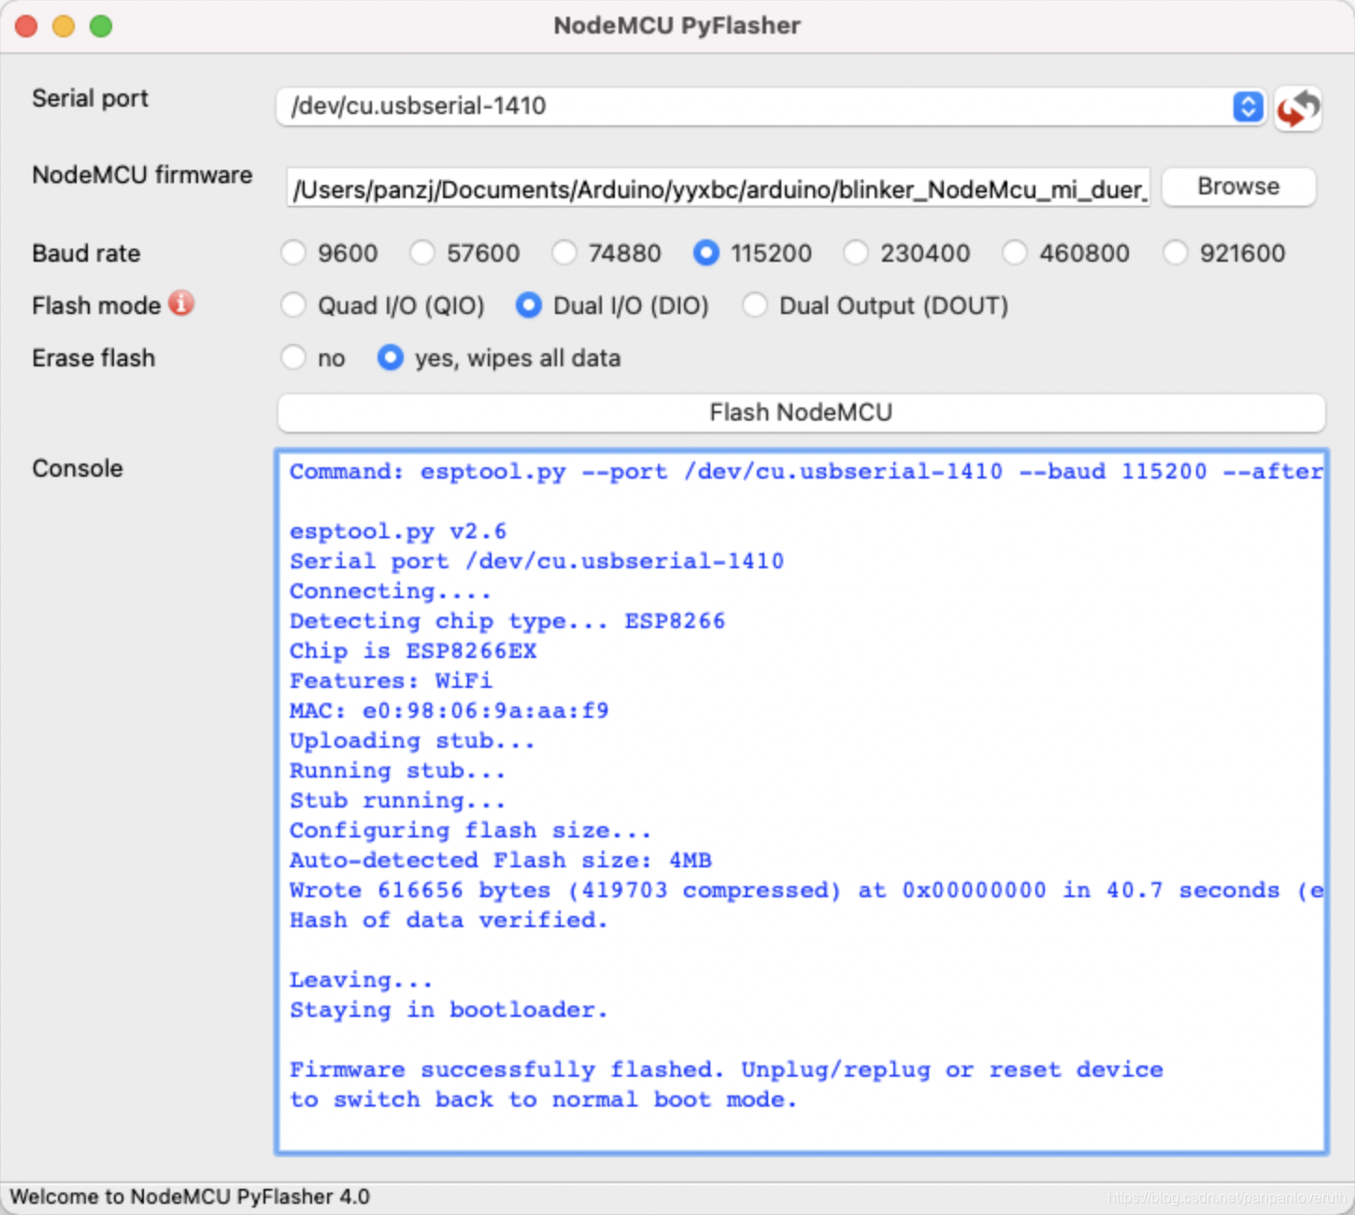Screen dimensions: 1355x1215
Task: Set Erase flash to yes, wipes all data
Action: pyautogui.click(x=391, y=357)
